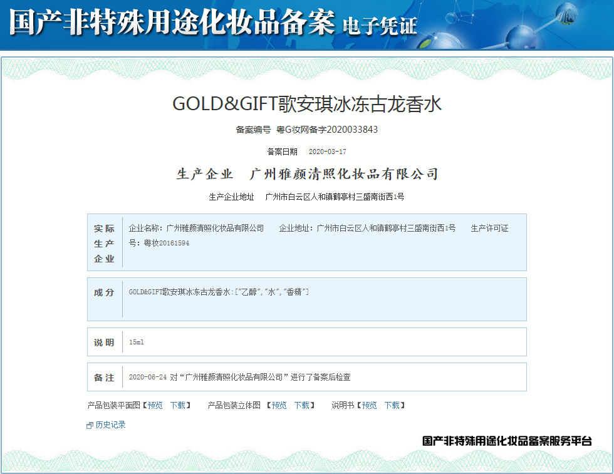Select the ingredients list text
This screenshot has width=614, height=474.
click(219, 292)
